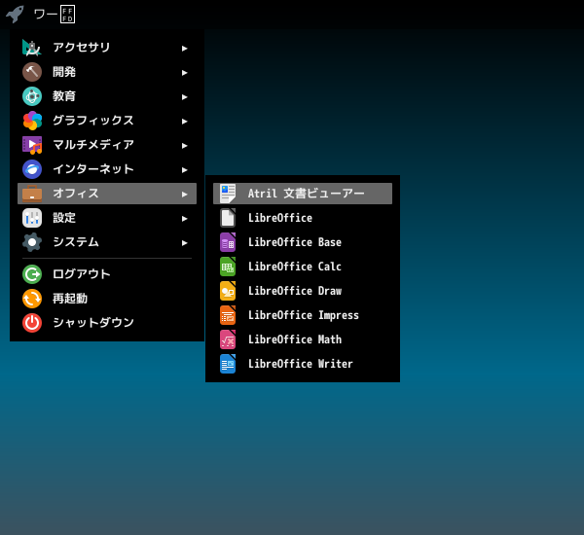Image resolution: width=584 pixels, height=535 pixels.
Task: Click the purple LibreOffice Base icon
Action: [x=228, y=242]
